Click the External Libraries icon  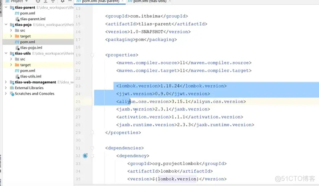point(12,88)
